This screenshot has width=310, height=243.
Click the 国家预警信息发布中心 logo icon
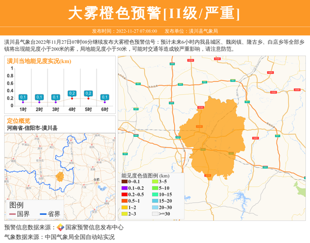pos(60,227)
